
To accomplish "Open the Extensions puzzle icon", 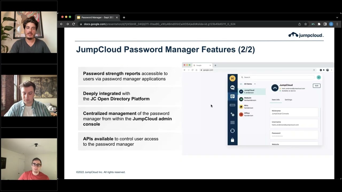I will click(x=319, y=24).
